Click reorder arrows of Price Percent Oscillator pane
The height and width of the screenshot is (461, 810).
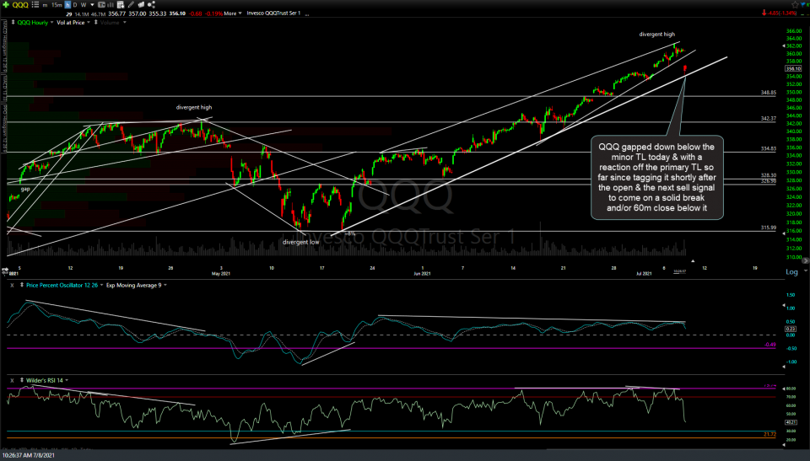click(x=22, y=285)
